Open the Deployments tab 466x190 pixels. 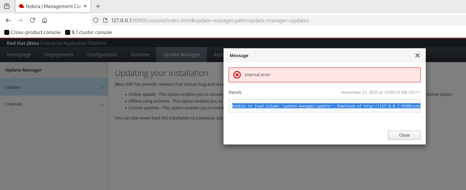[x=59, y=55]
